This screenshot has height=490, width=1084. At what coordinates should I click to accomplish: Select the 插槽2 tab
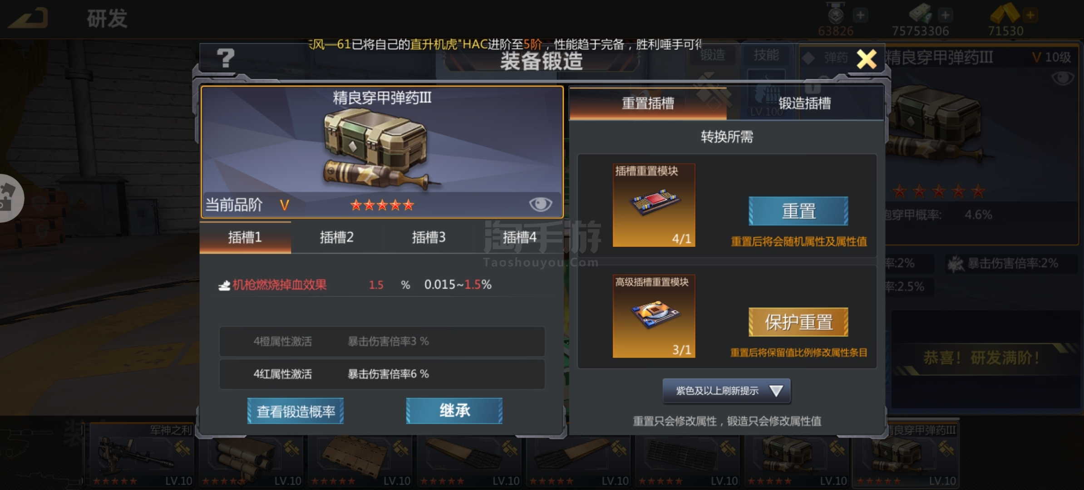pyautogui.click(x=336, y=237)
